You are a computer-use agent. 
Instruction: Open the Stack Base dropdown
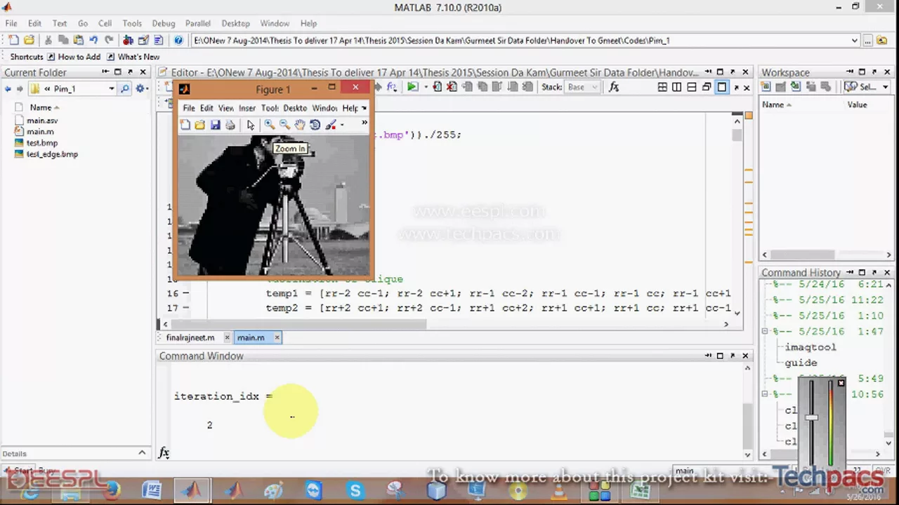583,87
